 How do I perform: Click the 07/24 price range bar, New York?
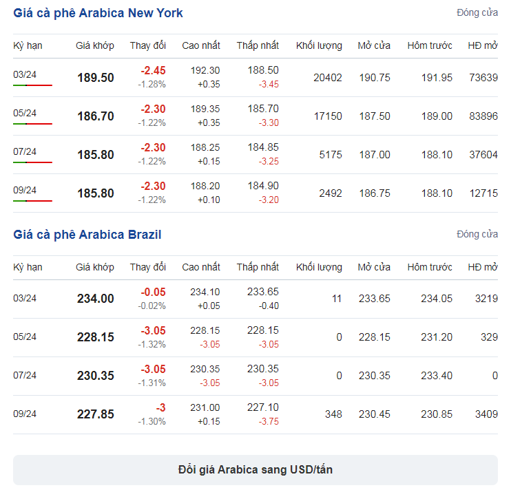[32, 162]
